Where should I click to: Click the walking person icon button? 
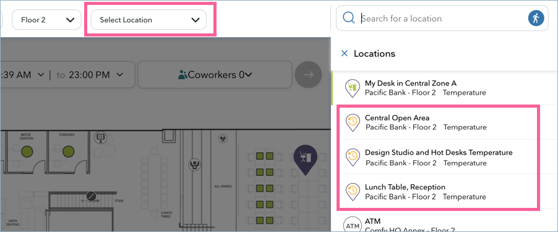536,18
